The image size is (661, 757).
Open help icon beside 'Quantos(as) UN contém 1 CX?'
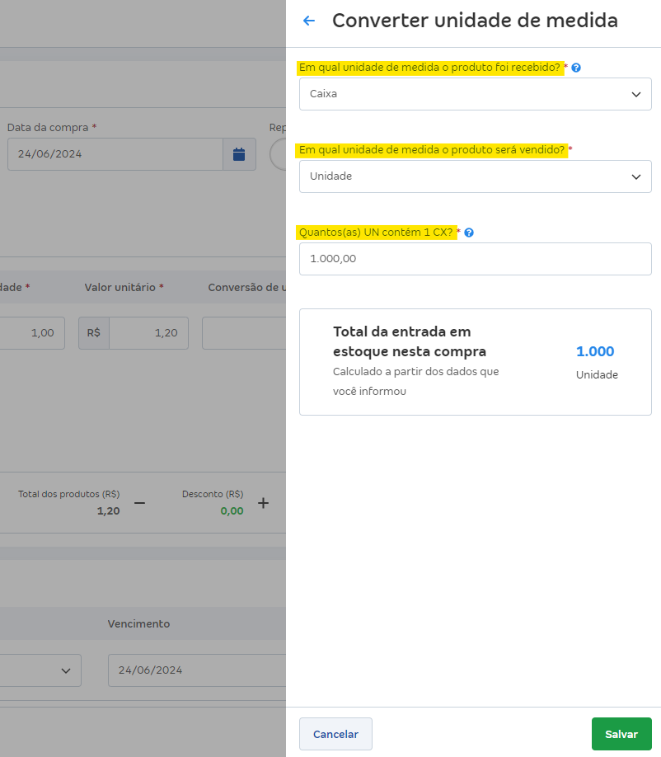click(x=468, y=233)
